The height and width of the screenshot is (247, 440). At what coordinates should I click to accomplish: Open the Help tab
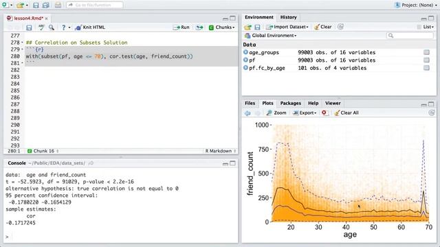tap(313, 104)
